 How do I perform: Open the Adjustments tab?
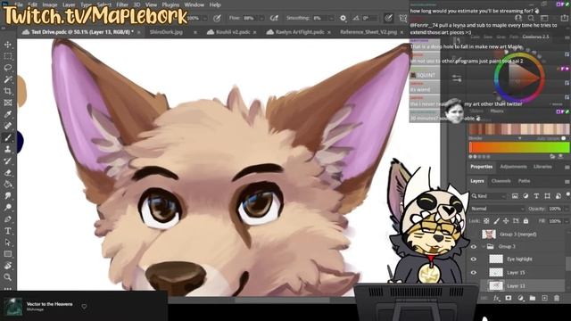[x=513, y=167]
